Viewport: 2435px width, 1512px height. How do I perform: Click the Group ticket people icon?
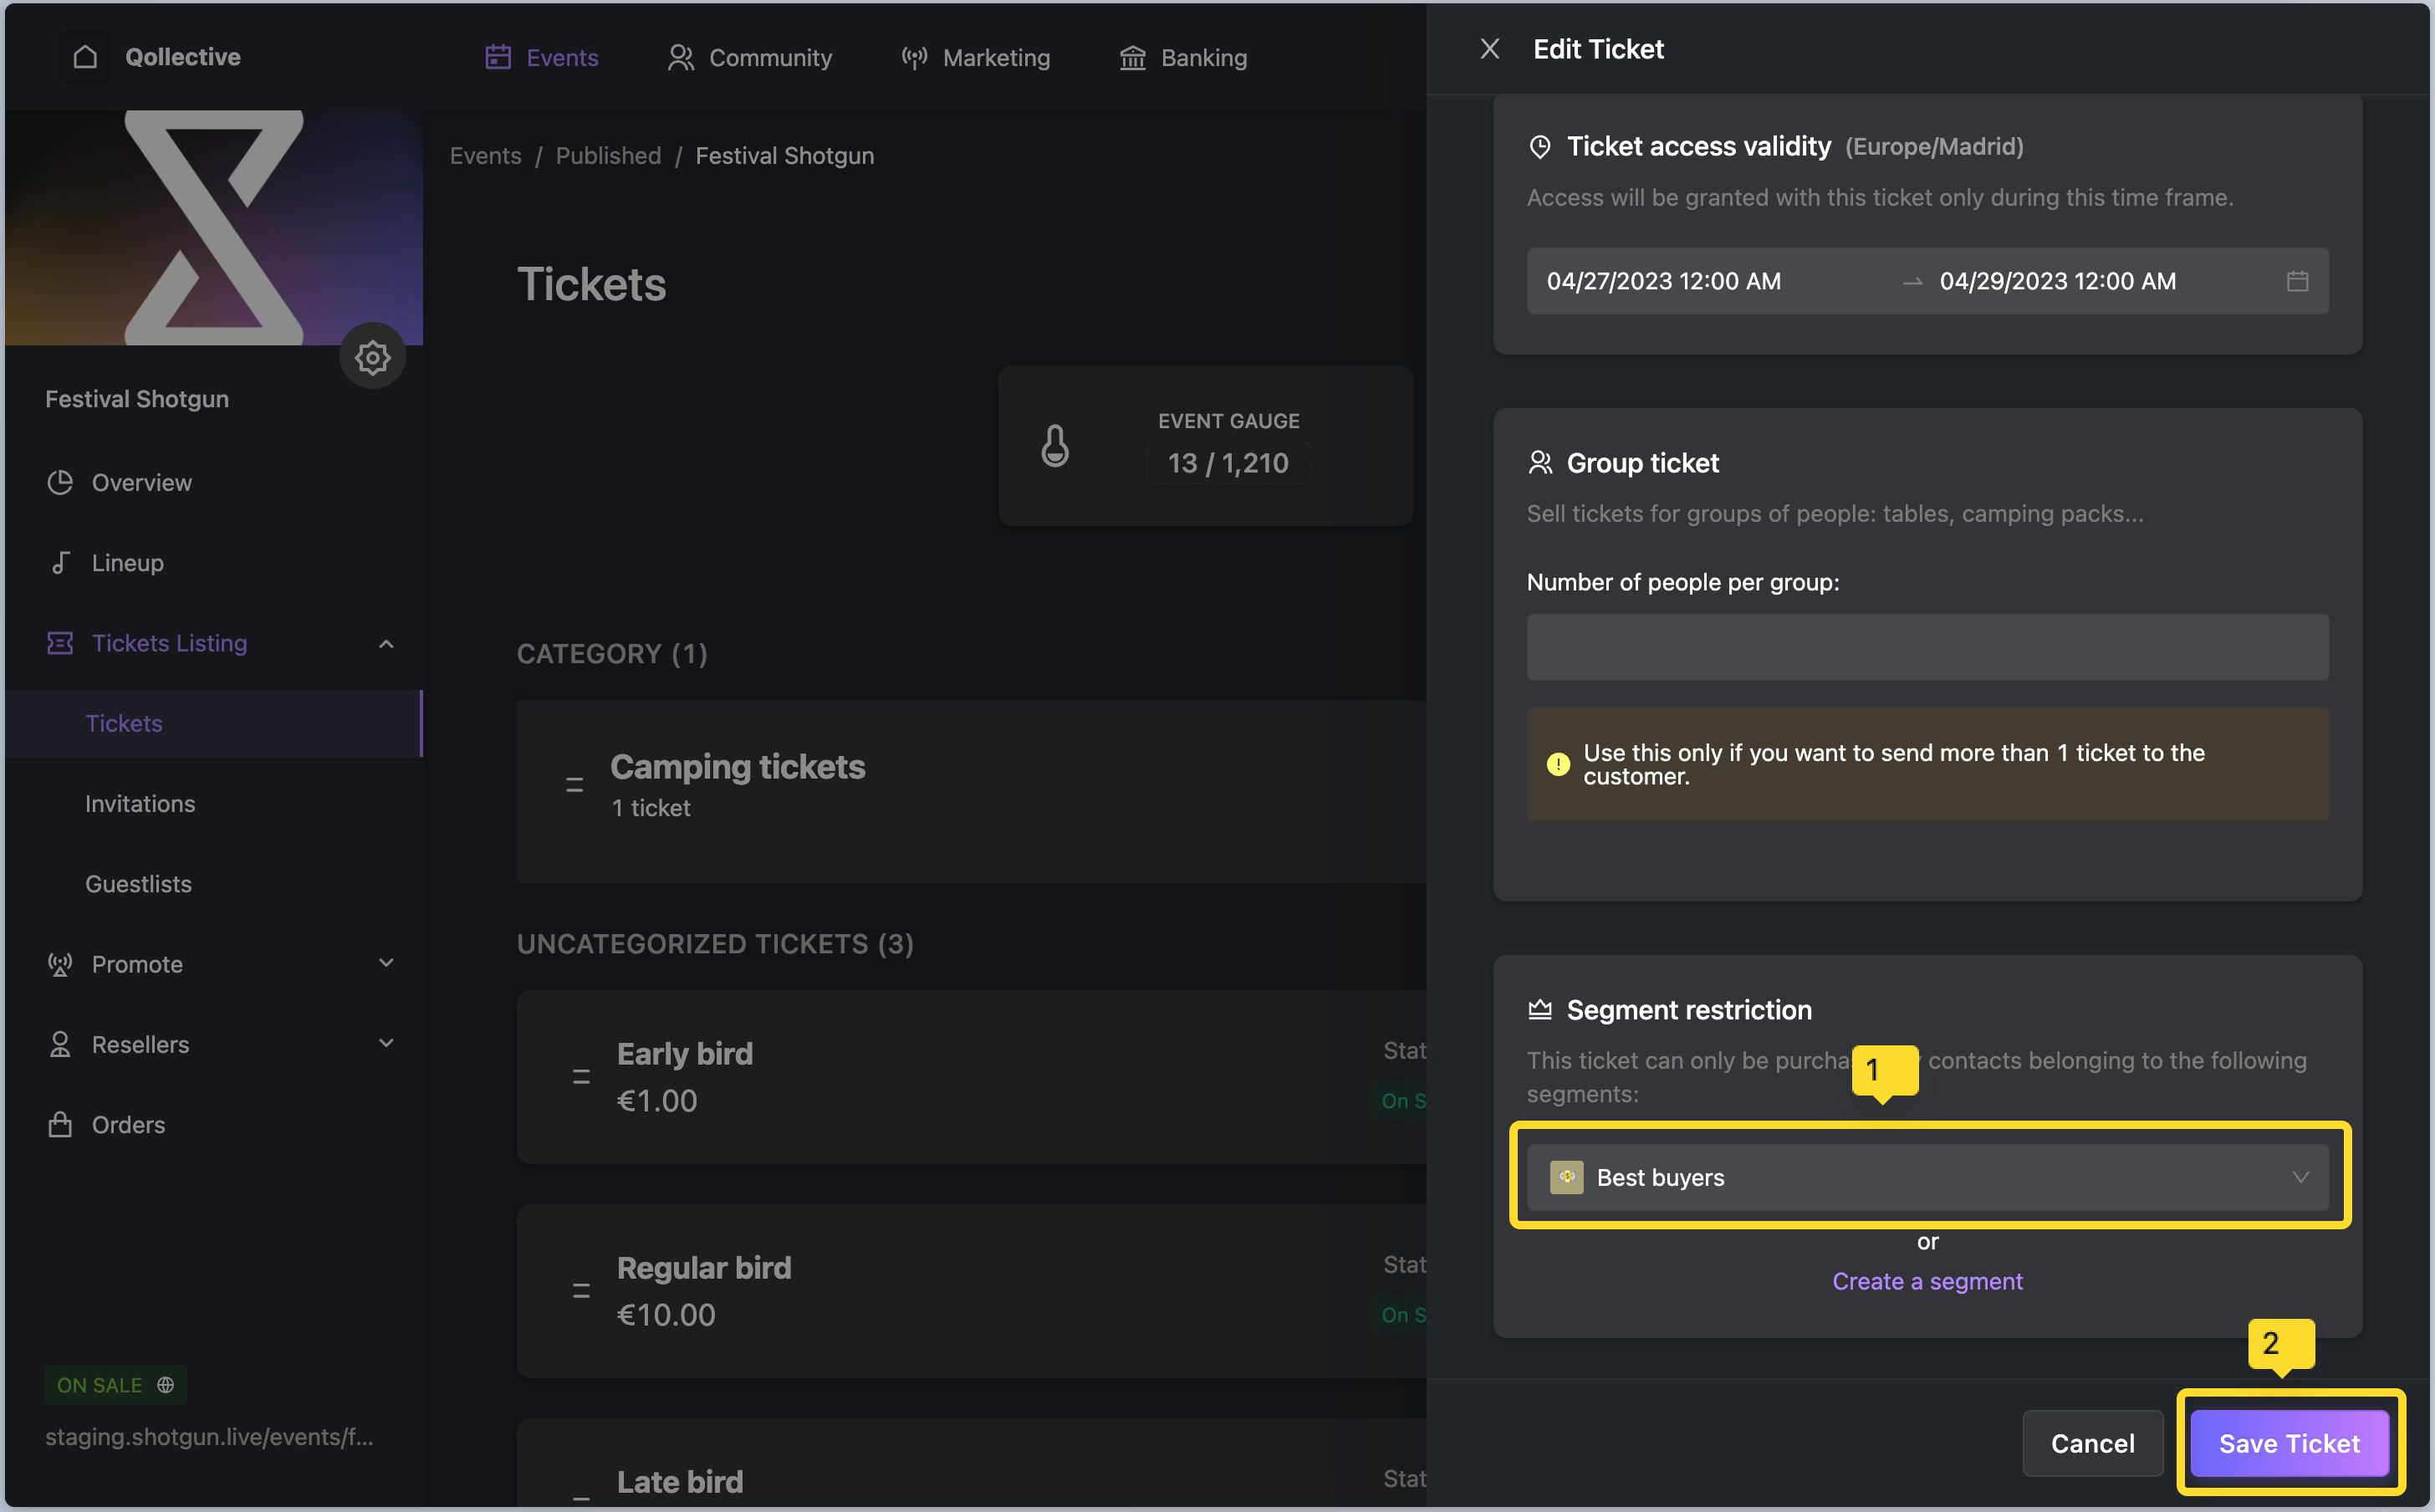pyautogui.click(x=1540, y=463)
